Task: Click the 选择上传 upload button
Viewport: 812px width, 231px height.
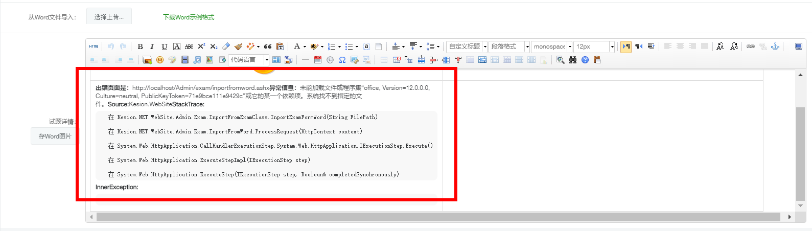Action: (109, 17)
